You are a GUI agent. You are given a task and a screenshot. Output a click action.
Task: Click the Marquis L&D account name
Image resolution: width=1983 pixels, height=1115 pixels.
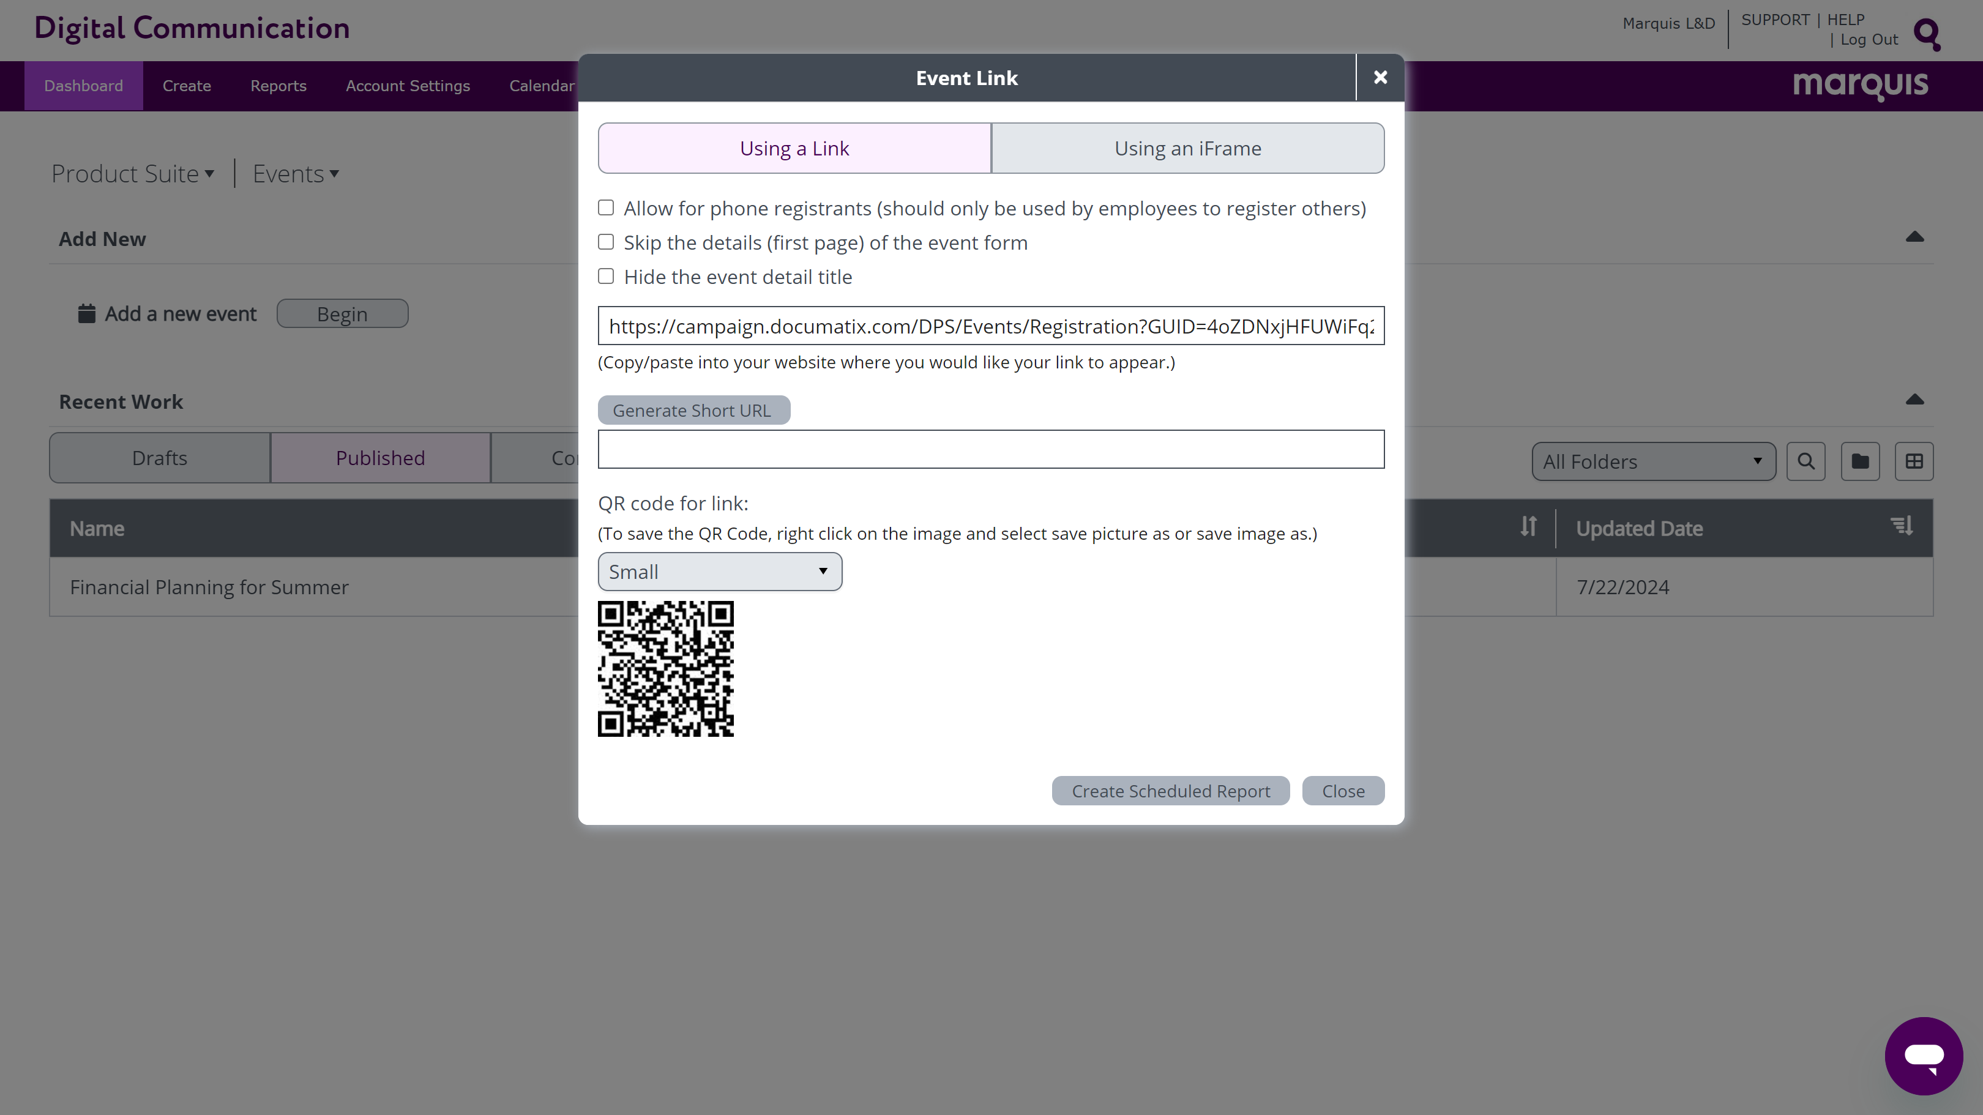pyautogui.click(x=1668, y=24)
